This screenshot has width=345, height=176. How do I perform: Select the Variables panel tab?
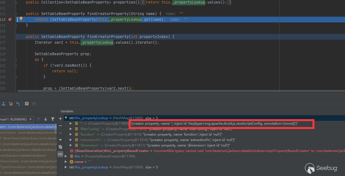(67, 111)
